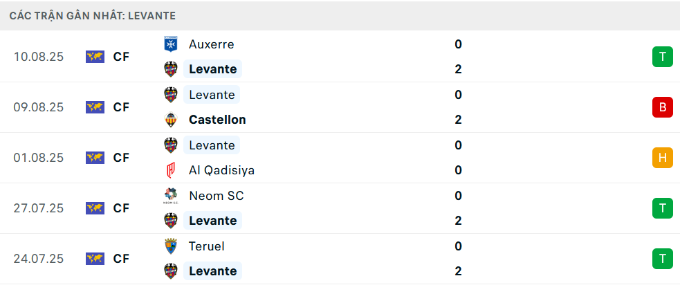
Task: Click the 09.08.25 match date
Action: click(39, 107)
